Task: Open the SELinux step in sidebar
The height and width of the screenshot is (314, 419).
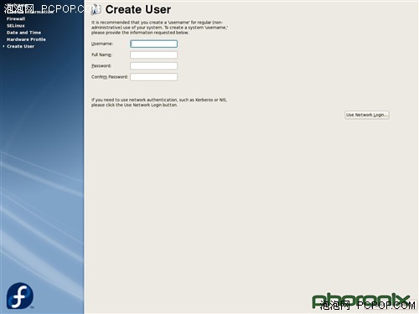Action: 16,26
